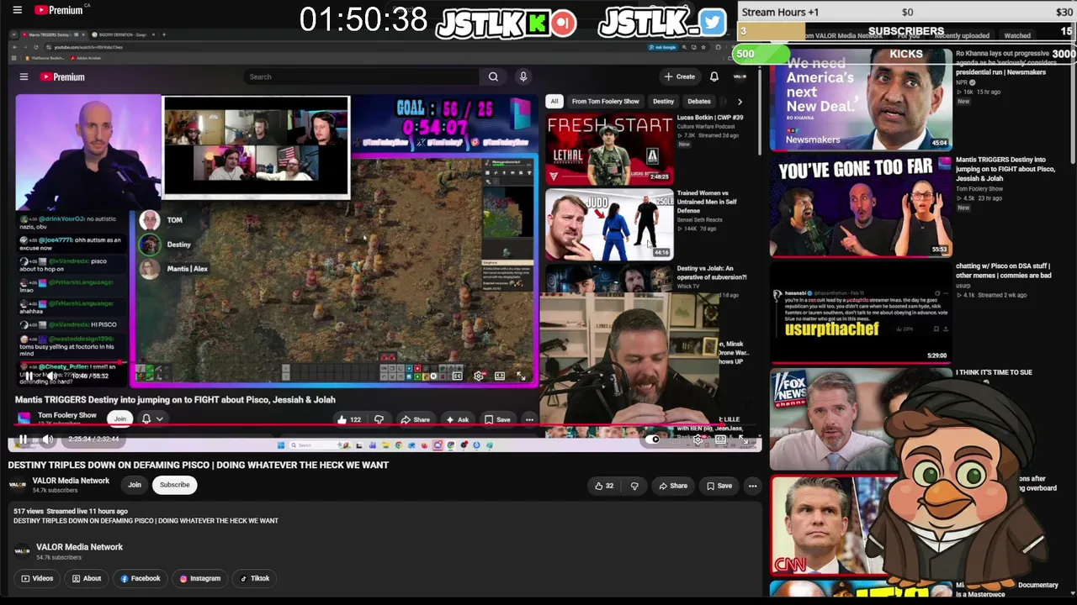Screen dimensions: 1077x605
Task: Open the Create menu button
Action: point(680,76)
